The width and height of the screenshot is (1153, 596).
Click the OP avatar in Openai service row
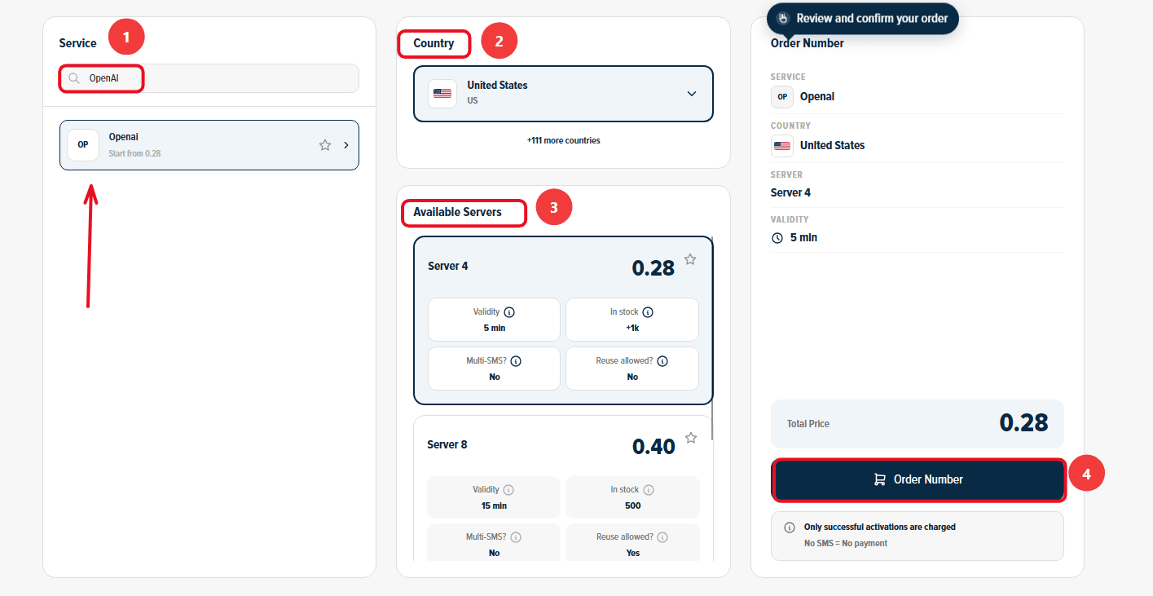[83, 145]
